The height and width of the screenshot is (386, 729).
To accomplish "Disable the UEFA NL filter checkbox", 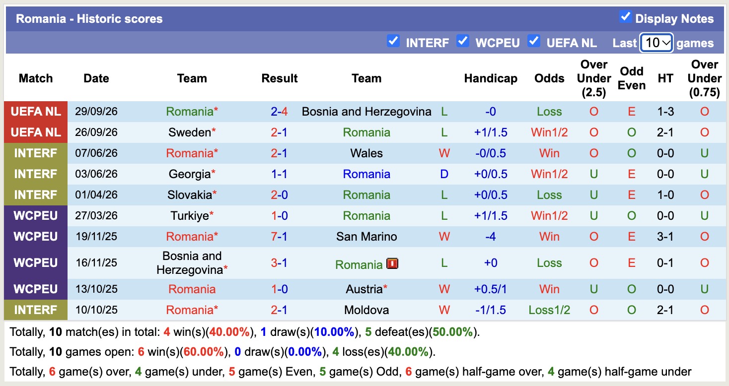I will click(534, 41).
